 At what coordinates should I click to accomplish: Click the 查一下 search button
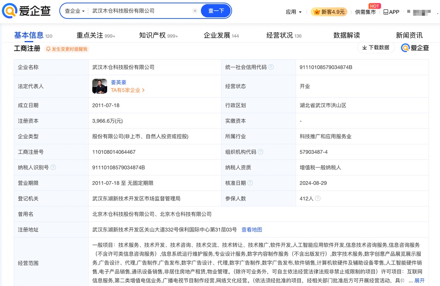point(216,11)
